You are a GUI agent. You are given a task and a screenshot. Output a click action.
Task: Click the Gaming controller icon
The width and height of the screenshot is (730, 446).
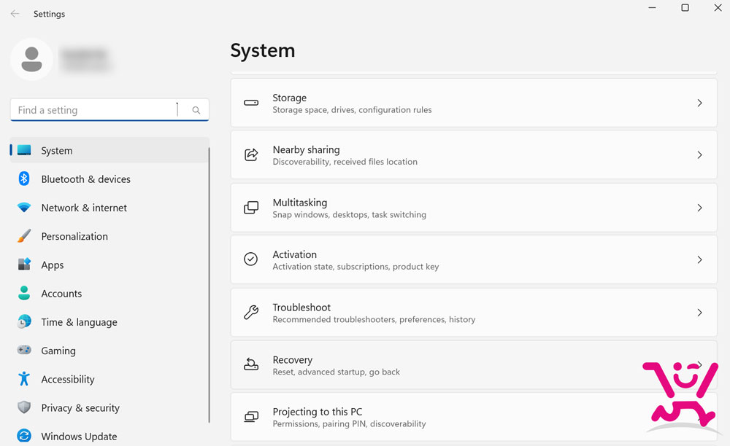pyautogui.click(x=24, y=350)
